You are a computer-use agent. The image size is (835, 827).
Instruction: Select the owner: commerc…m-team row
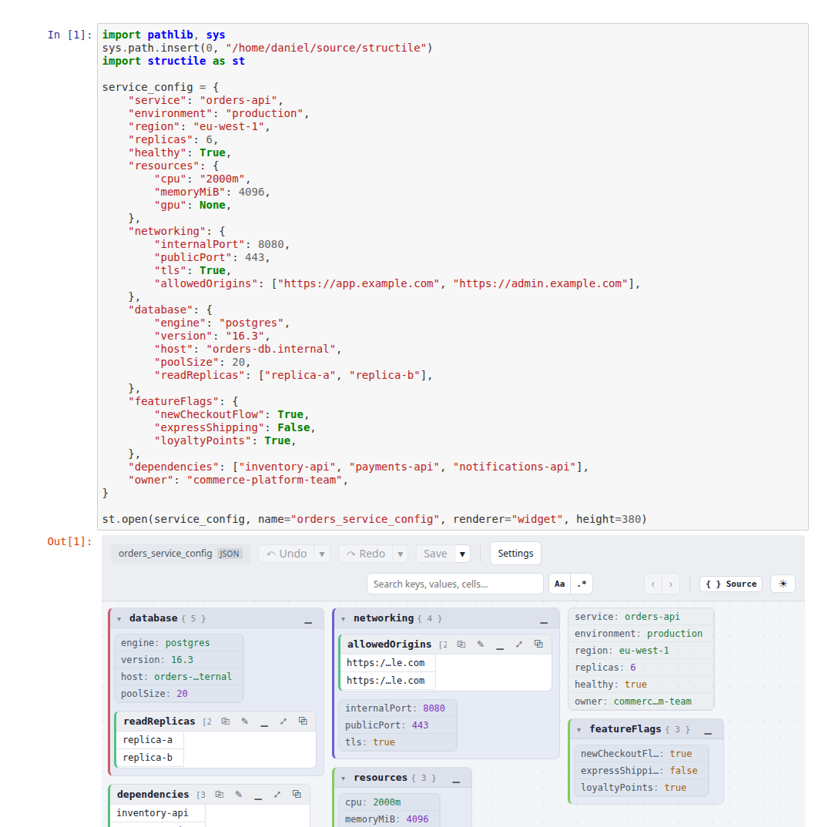[x=641, y=702]
